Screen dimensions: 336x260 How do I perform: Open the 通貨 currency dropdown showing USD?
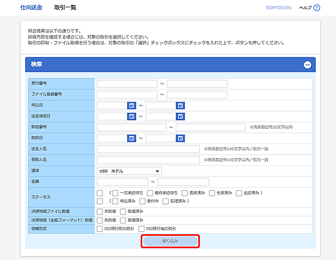tap(129, 171)
